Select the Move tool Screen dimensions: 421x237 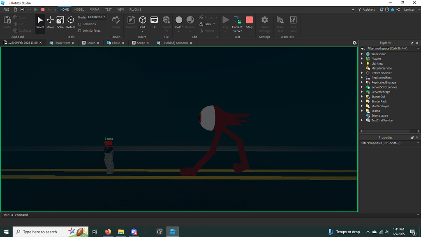[x=50, y=22]
